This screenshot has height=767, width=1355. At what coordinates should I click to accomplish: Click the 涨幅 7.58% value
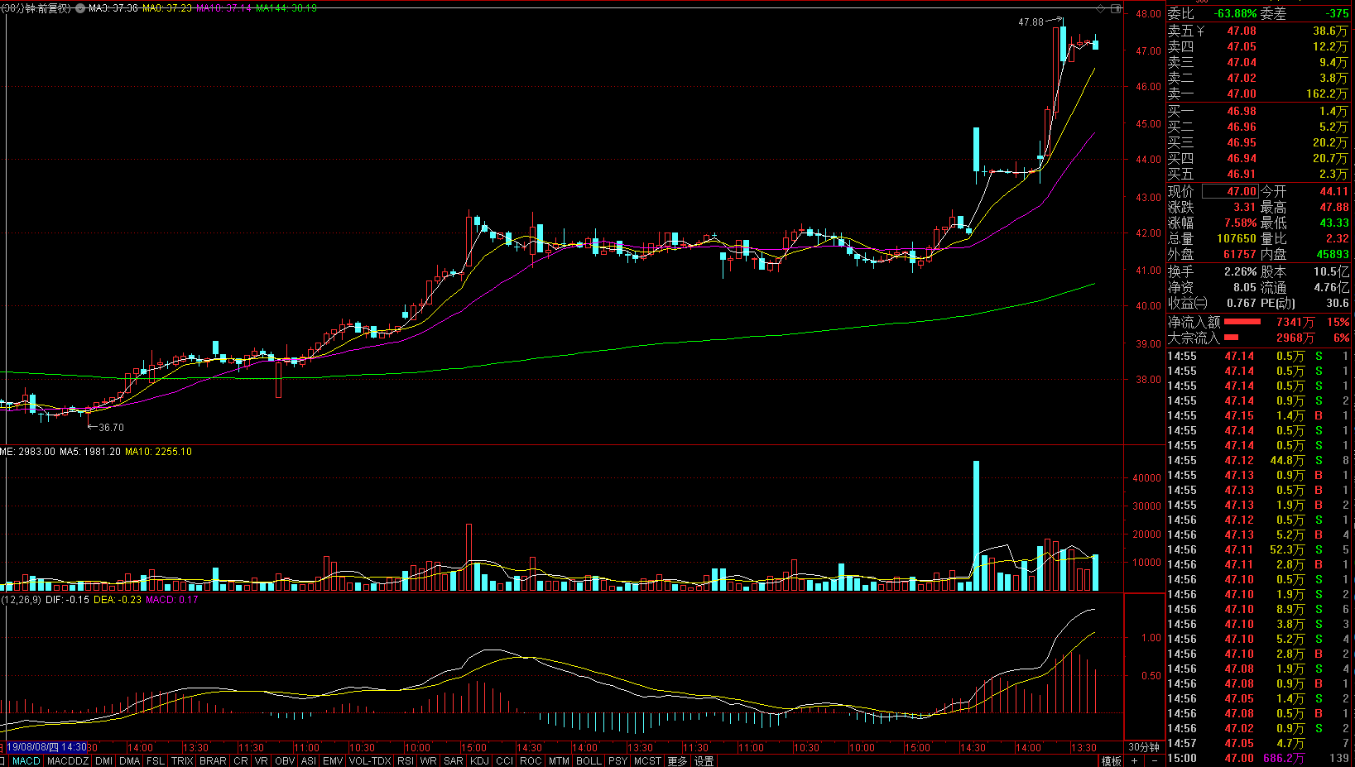click(x=1241, y=223)
